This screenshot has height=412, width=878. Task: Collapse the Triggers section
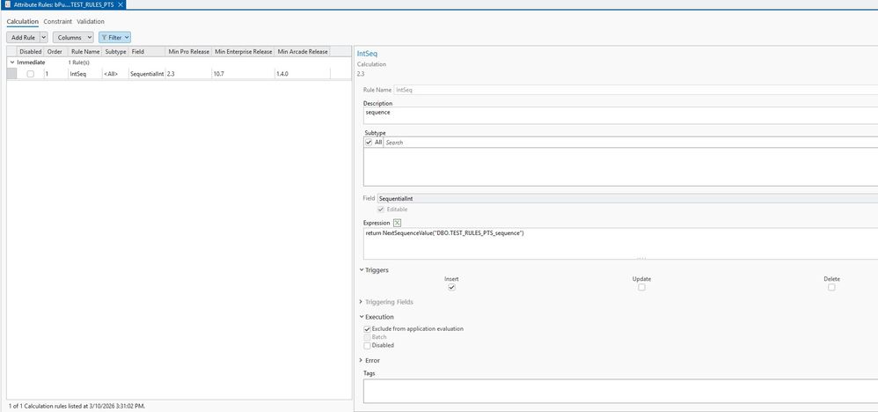[362, 270]
